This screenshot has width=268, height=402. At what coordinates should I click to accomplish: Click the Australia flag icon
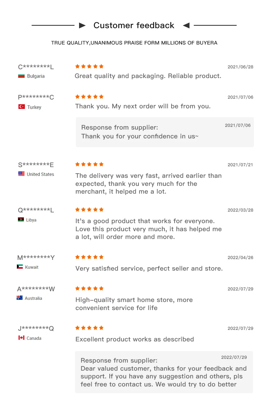click(x=20, y=298)
